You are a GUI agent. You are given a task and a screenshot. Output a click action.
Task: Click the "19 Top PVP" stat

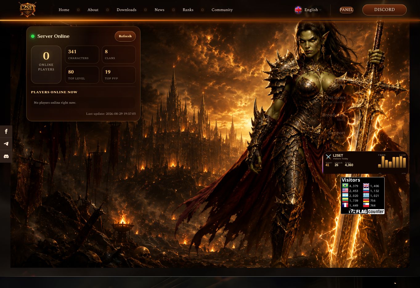[119, 75]
